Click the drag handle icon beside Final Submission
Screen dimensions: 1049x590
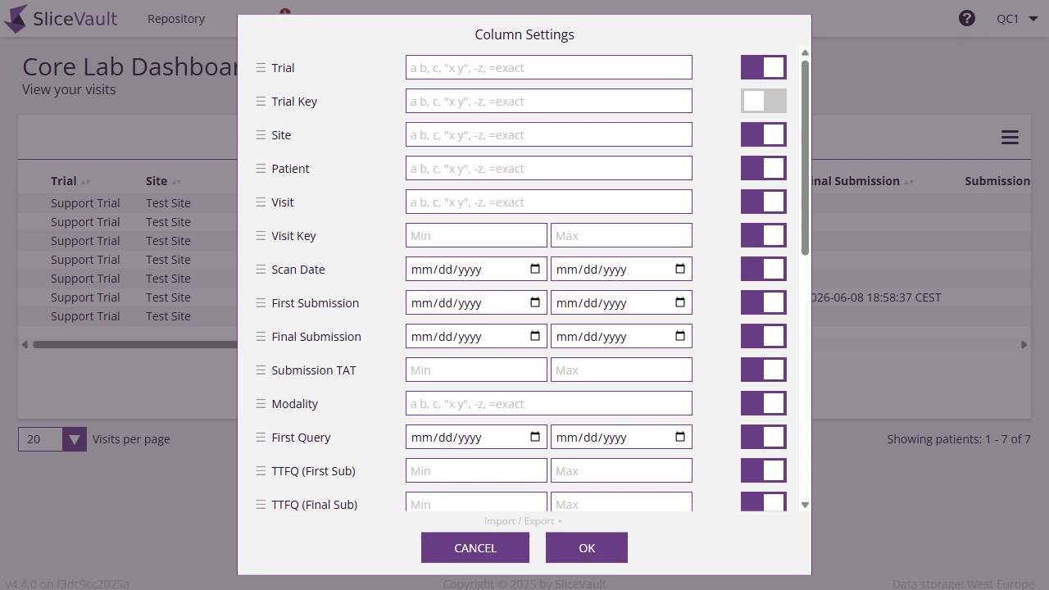tap(261, 337)
